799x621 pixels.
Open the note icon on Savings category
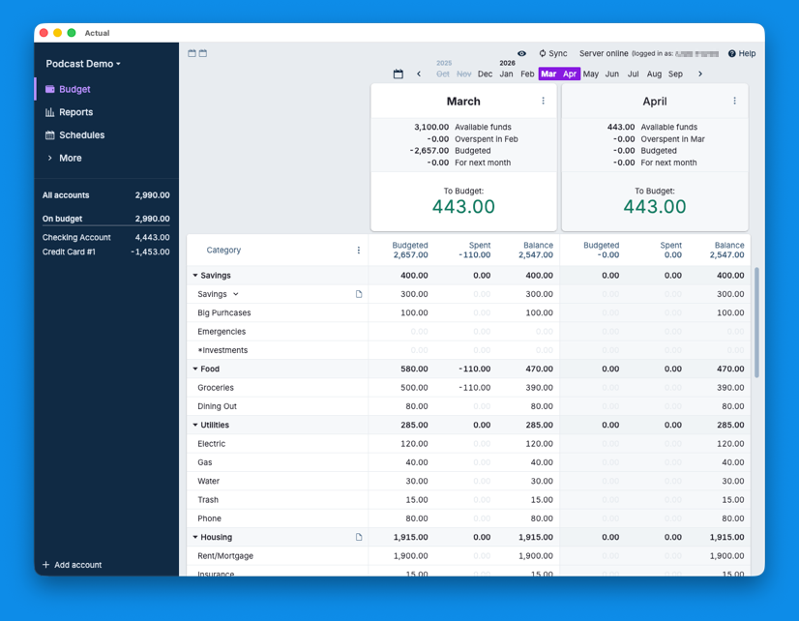359,294
